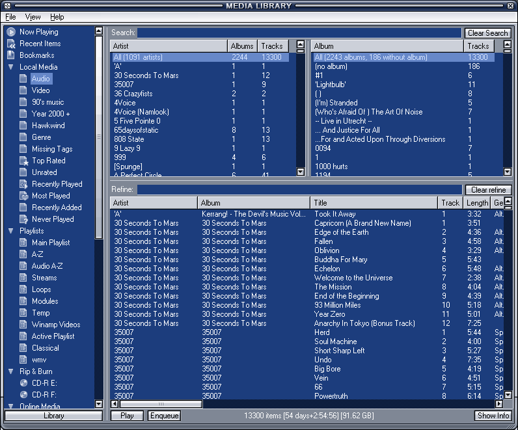
Task: Click the Show Info button
Action: (x=493, y=416)
